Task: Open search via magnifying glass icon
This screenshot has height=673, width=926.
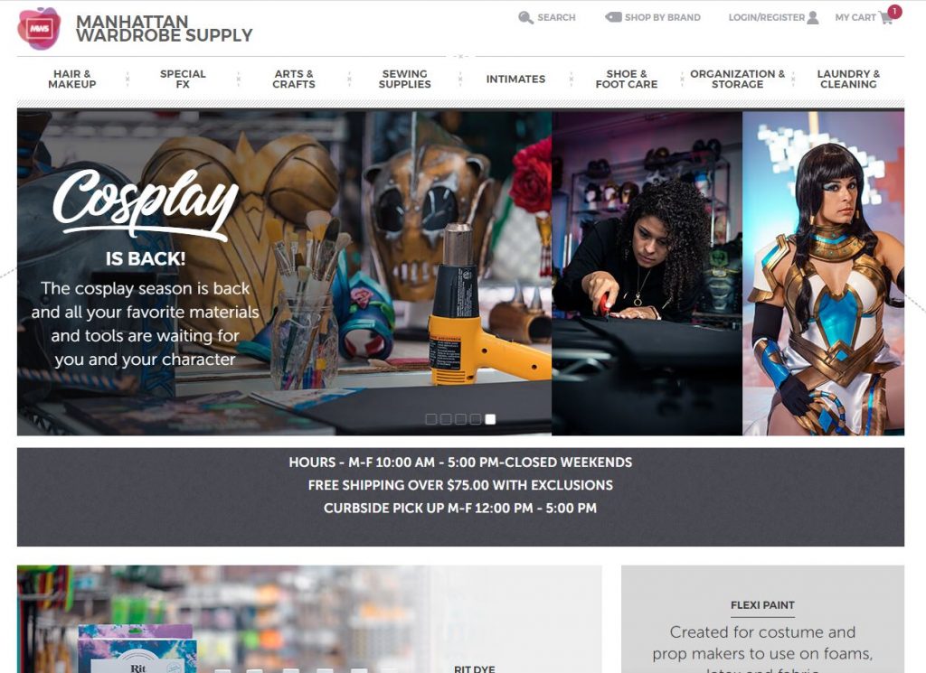Action: [x=525, y=18]
